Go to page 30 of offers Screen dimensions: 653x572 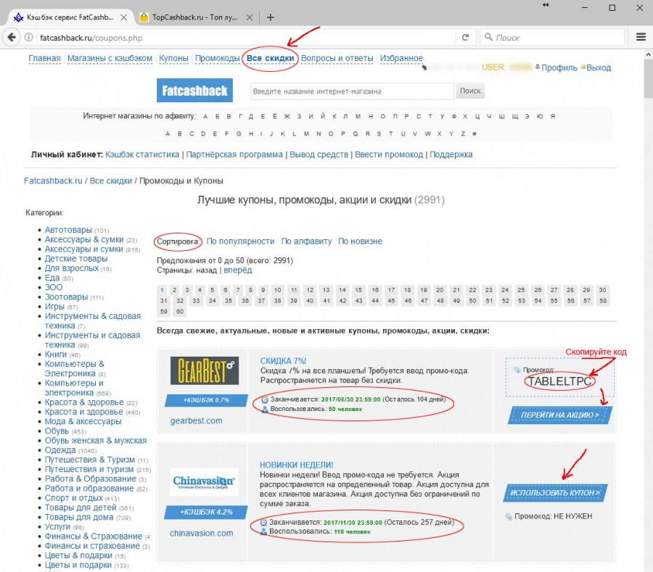point(602,290)
